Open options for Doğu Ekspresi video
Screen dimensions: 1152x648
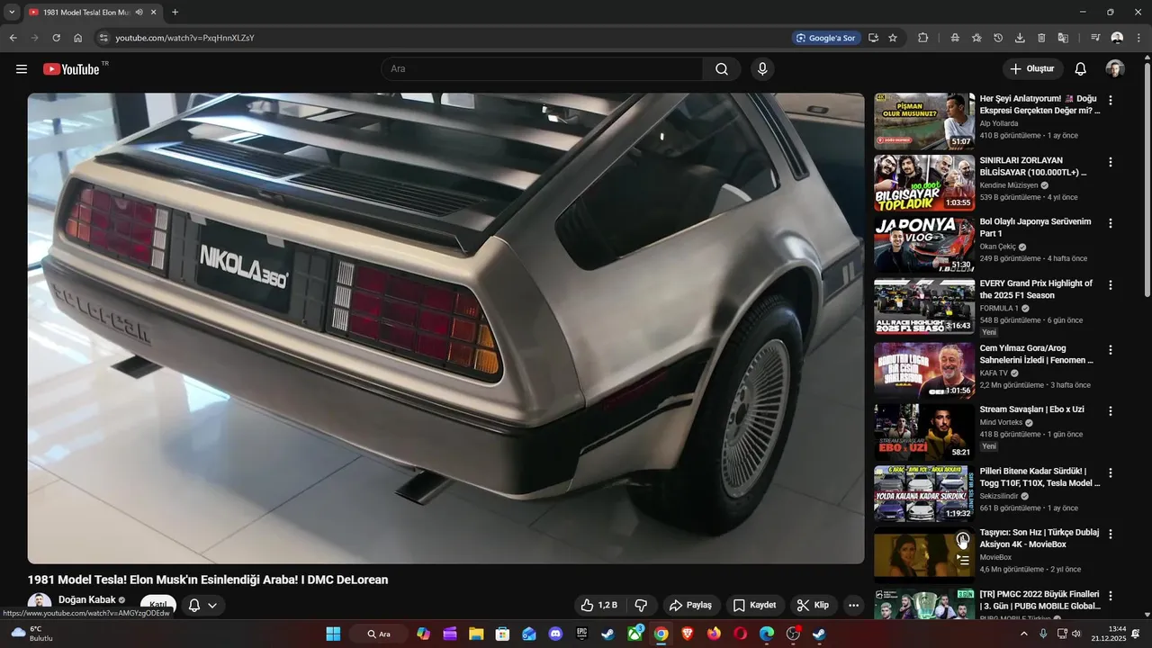[x=1110, y=101]
